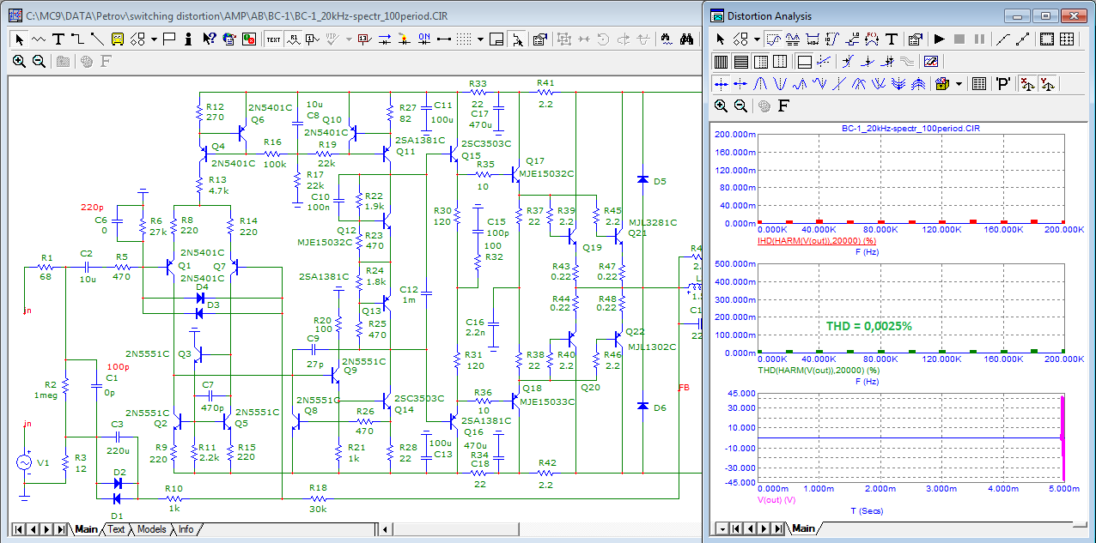Click the Wire mode tool

[77, 39]
